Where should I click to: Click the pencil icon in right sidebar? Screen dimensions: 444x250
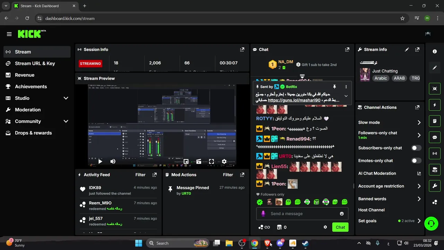(435, 68)
